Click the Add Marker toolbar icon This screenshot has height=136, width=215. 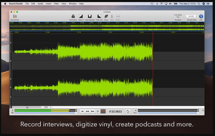tap(15, 16)
